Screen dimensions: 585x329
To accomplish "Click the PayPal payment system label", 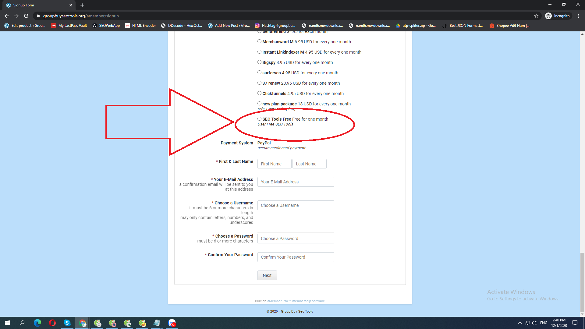I will tap(264, 143).
